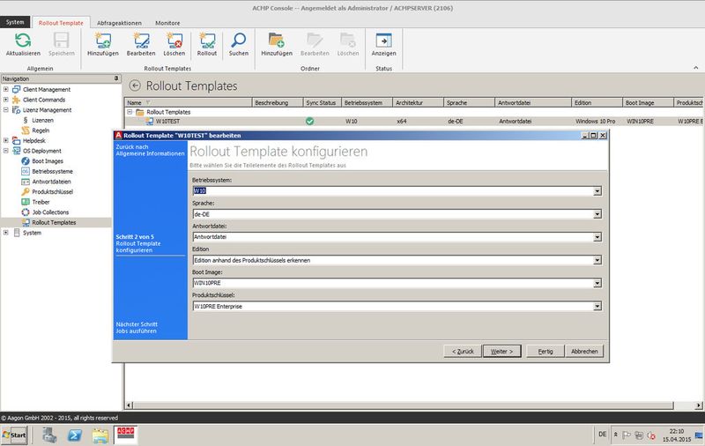Expand the Client Management node

6,90
